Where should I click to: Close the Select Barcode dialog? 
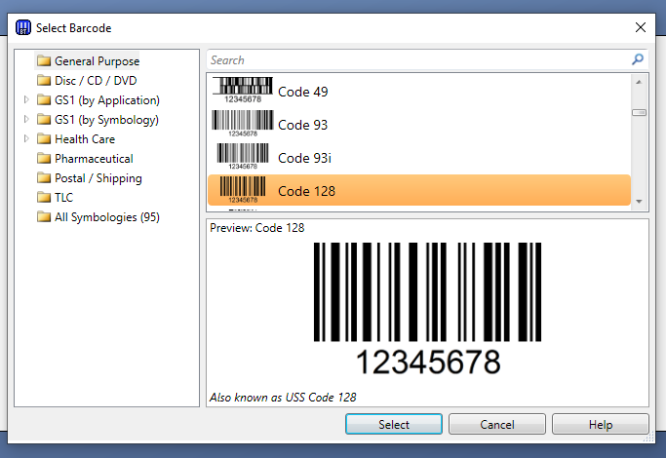point(640,27)
